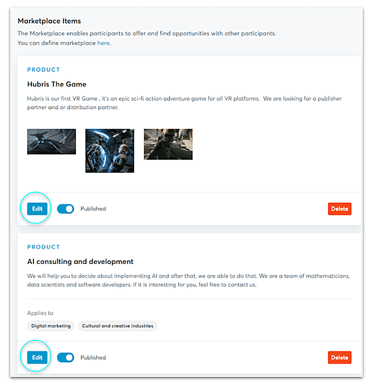Open the 'here' link to define marketplace
This screenshot has width=373, height=386.
point(103,43)
